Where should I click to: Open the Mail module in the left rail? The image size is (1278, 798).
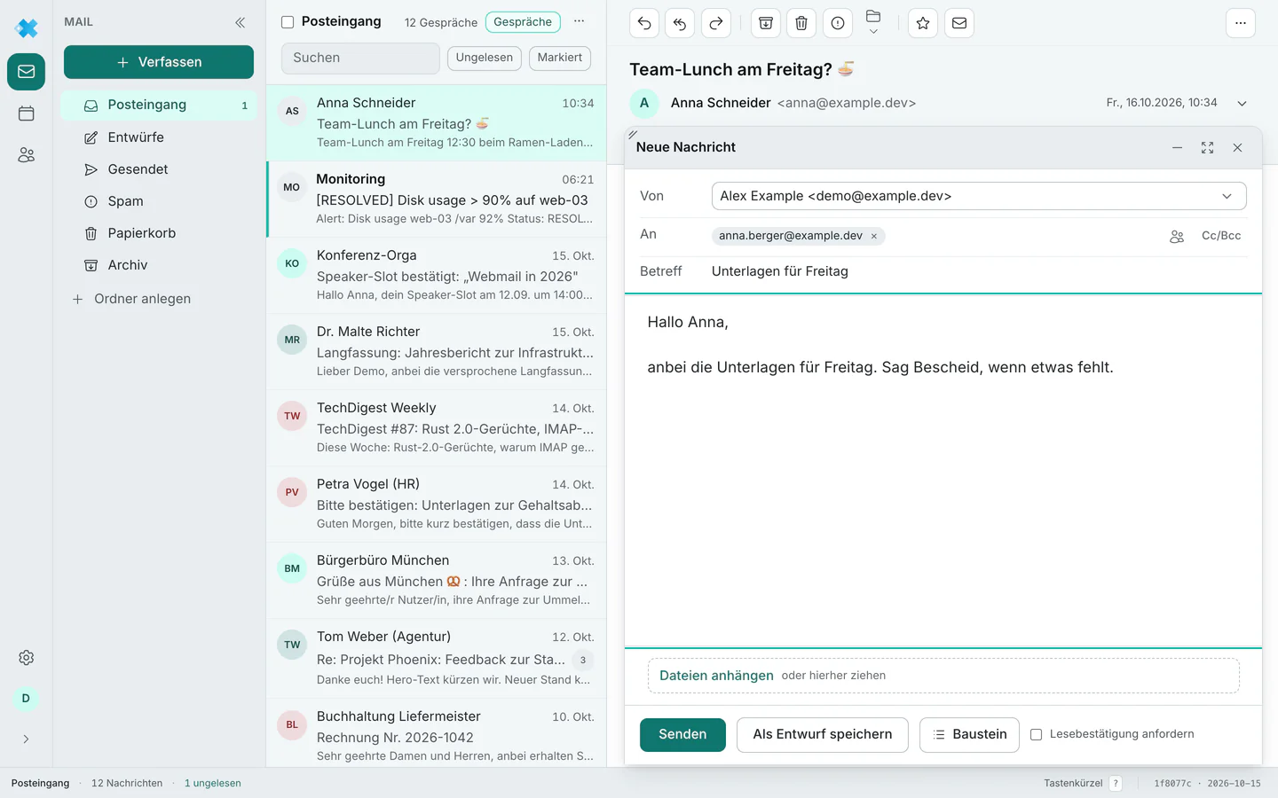click(27, 72)
